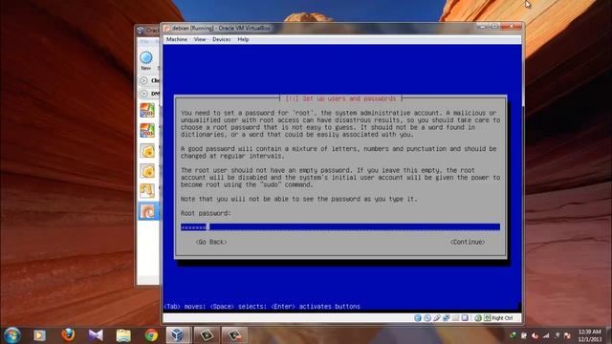
Task: Activate the Continue button in the installer
Action: 468,242
